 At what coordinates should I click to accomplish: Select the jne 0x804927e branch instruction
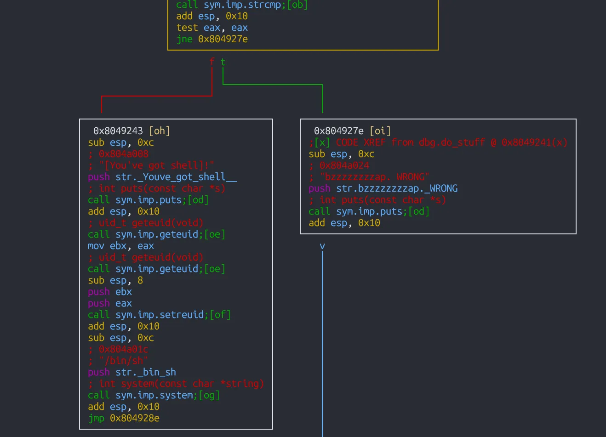pos(212,39)
